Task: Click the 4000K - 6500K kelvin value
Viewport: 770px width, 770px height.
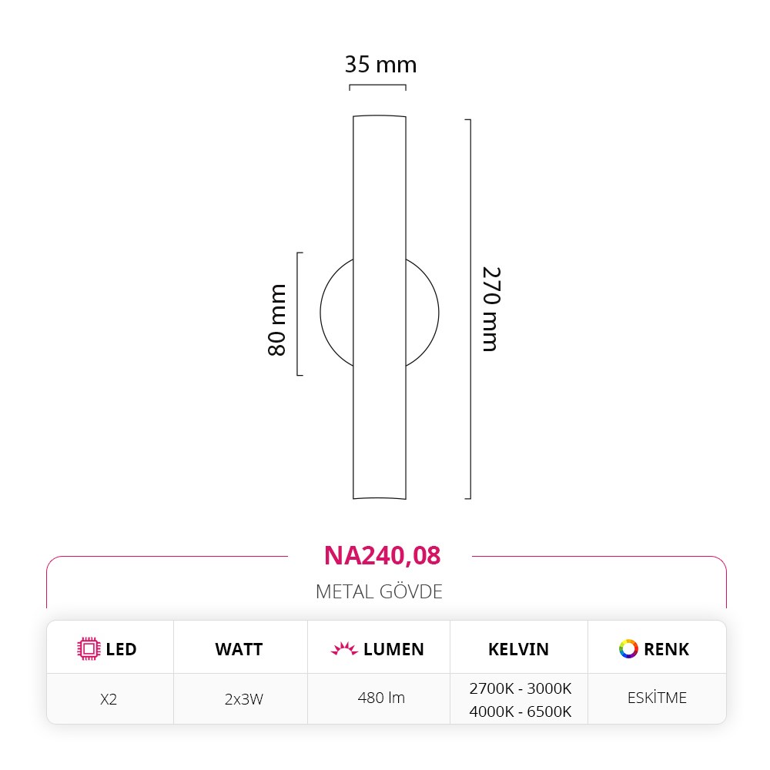Action: tap(521, 711)
